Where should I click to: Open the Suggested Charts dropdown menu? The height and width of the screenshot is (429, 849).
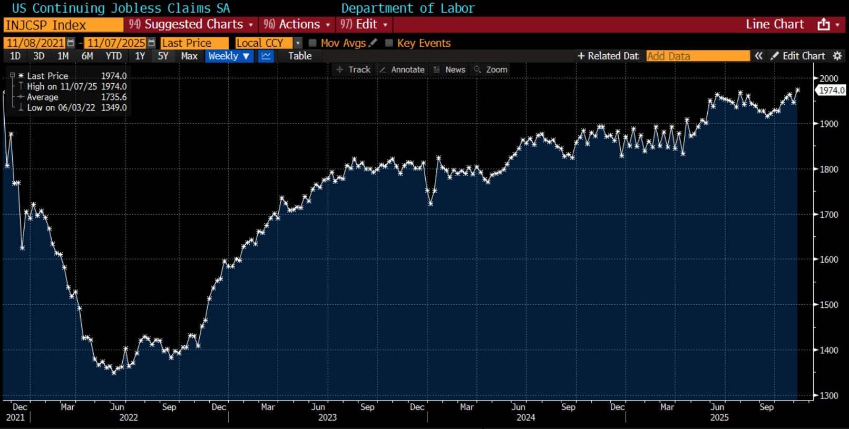point(191,25)
